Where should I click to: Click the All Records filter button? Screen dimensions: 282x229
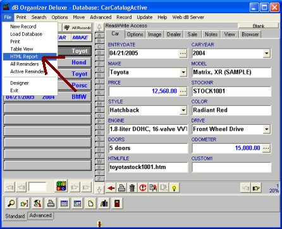tap(77, 28)
